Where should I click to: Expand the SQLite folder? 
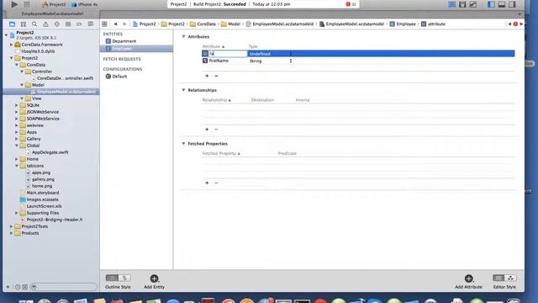pos(17,105)
